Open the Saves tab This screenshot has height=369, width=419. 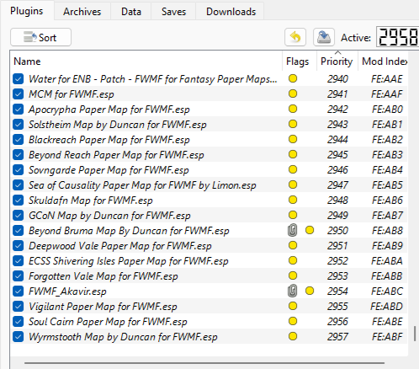pyautogui.click(x=173, y=12)
